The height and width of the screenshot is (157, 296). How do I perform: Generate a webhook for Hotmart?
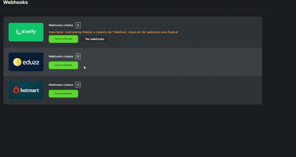(63, 94)
